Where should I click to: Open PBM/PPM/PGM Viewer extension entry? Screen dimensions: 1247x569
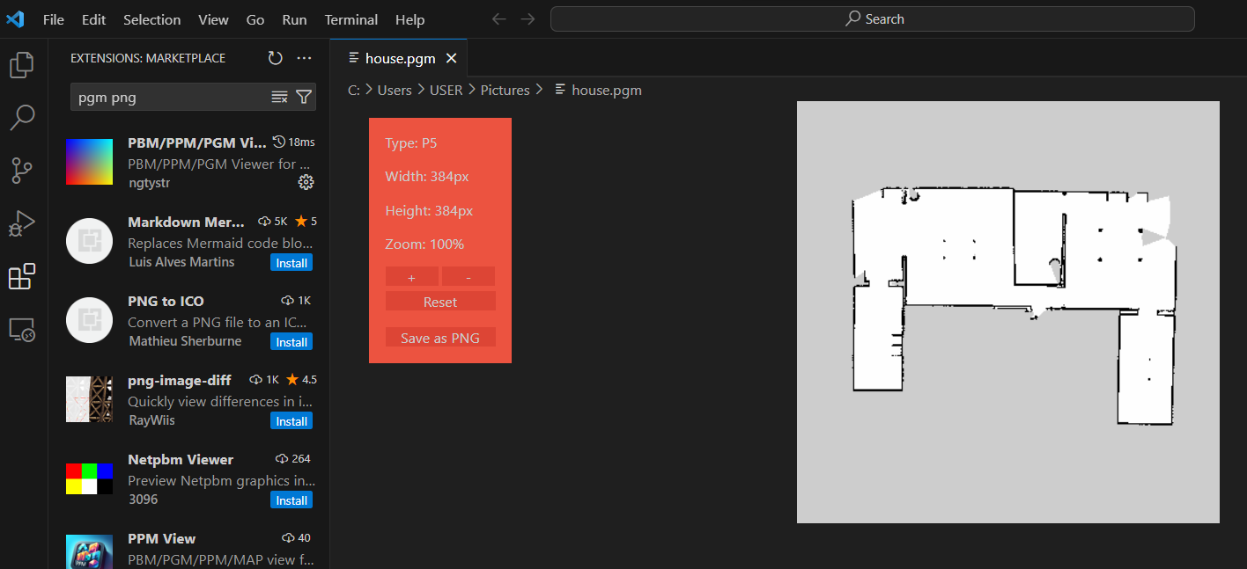189,162
